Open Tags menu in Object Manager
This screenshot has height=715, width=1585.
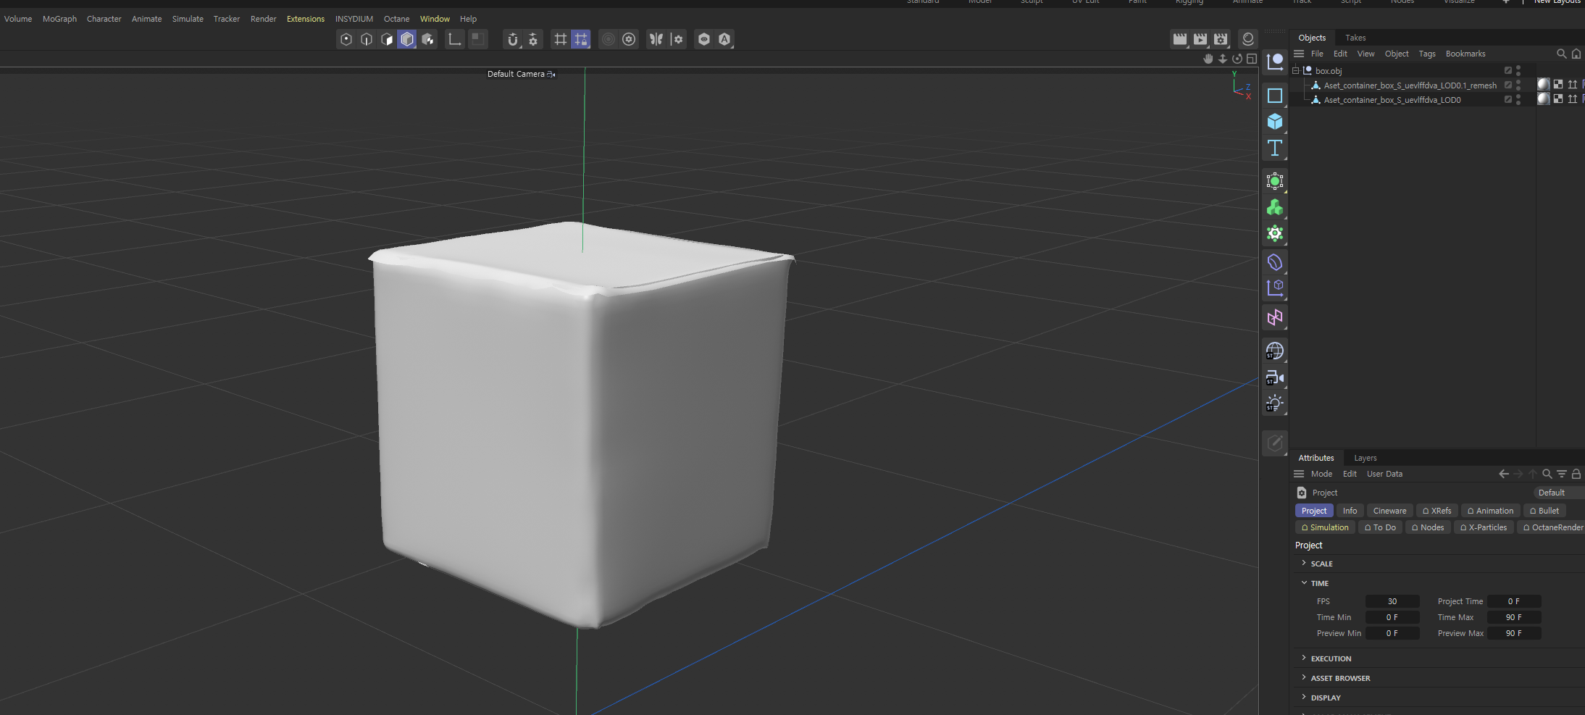coord(1427,54)
